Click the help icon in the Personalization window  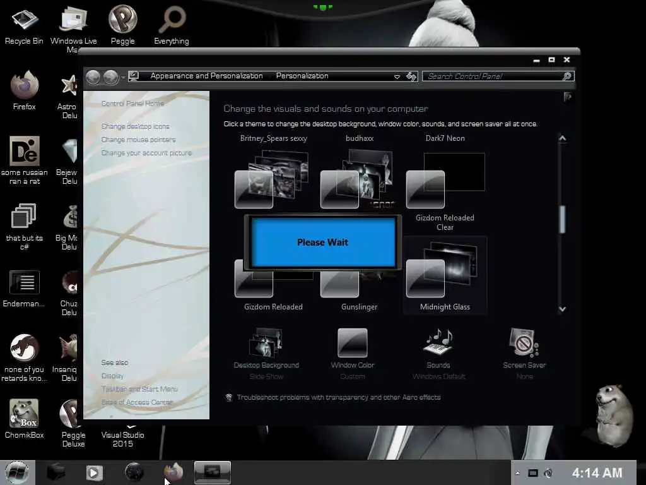click(x=567, y=97)
